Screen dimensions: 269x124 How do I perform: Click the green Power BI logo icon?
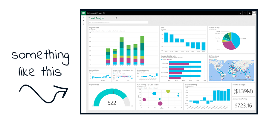83,13
